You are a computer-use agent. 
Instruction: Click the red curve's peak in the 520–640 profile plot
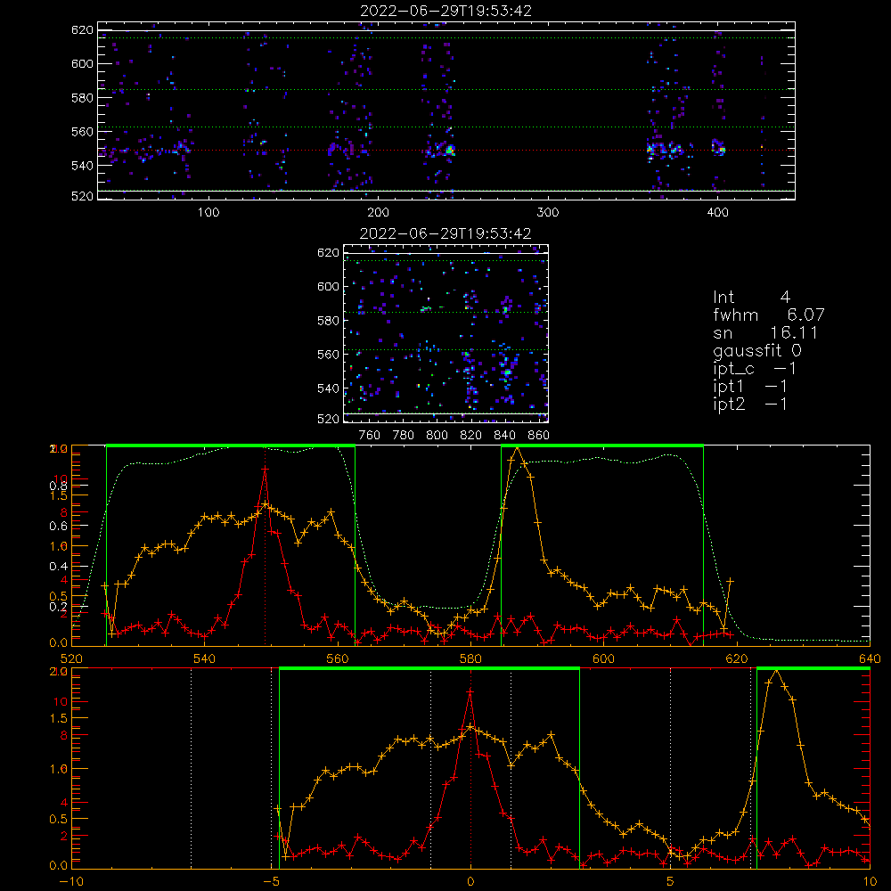coord(265,469)
